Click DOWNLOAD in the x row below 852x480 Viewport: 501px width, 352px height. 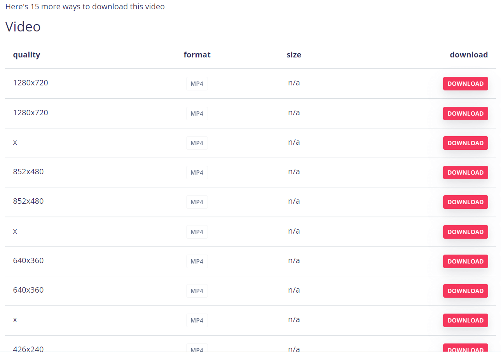(465, 232)
